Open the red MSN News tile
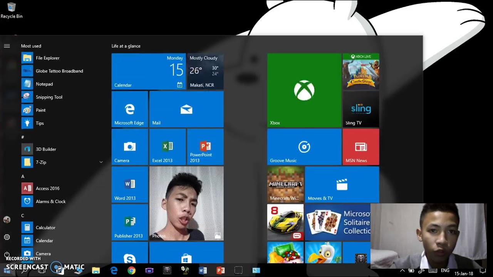Viewport: 493px width, 277px height. [361, 147]
